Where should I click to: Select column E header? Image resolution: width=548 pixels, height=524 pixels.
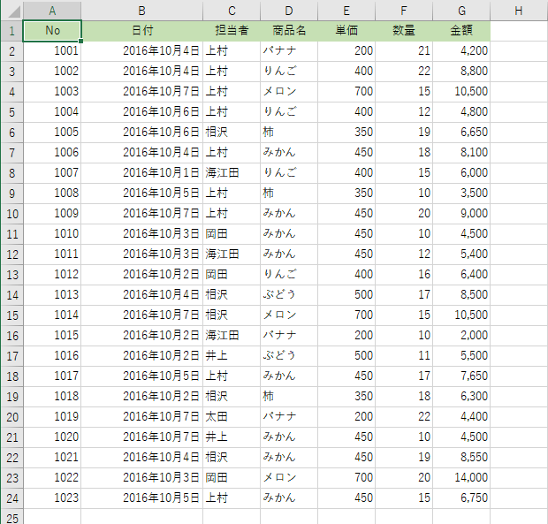click(x=346, y=11)
